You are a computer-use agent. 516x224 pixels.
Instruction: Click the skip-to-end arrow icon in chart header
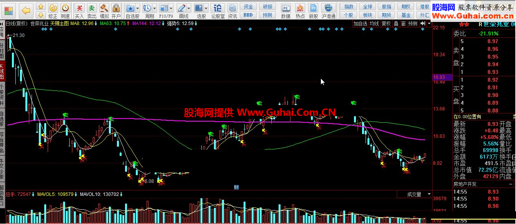pos(423,23)
